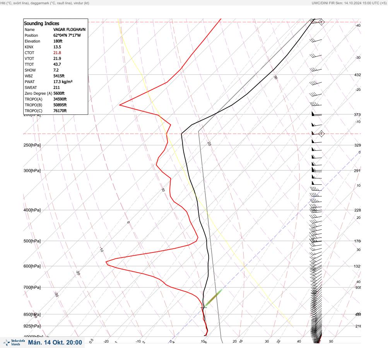Click the 50 label on the bottom temperature axis
The width and height of the screenshot is (388, 348).
pos(331,341)
